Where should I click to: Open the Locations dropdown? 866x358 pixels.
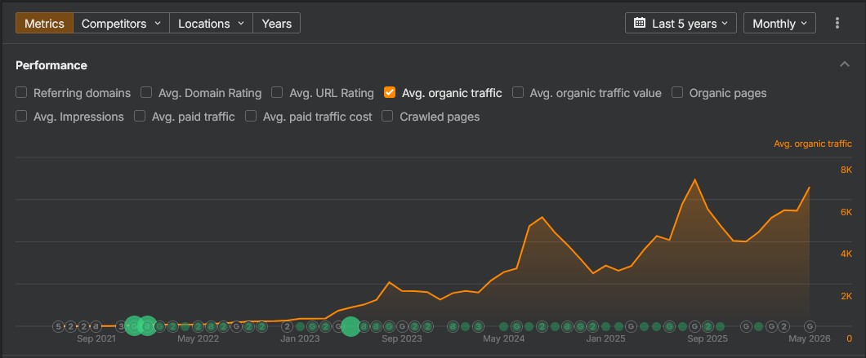click(211, 23)
